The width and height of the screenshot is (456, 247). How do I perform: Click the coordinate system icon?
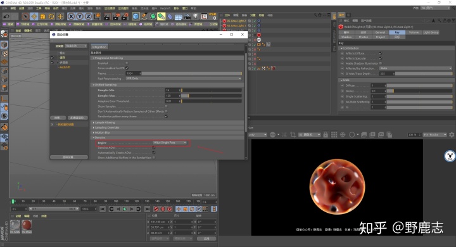[x=97, y=16]
